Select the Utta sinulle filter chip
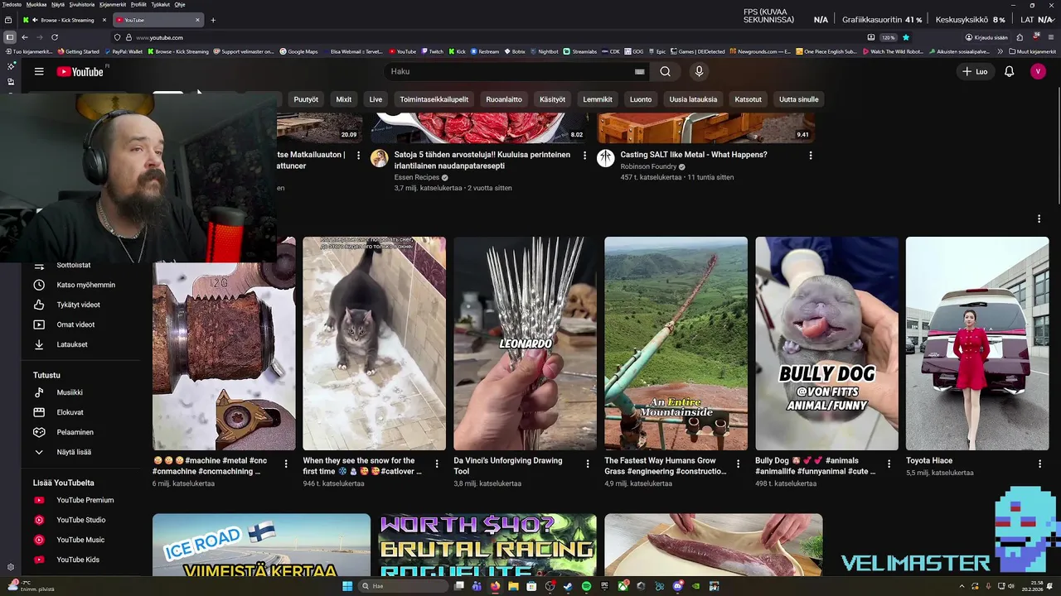 (799, 99)
